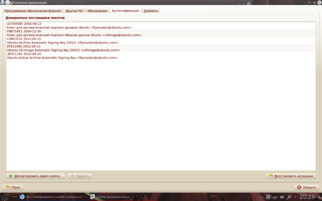Open the Обновления tab
The height and width of the screenshot is (201, 322).
[97, 11]
